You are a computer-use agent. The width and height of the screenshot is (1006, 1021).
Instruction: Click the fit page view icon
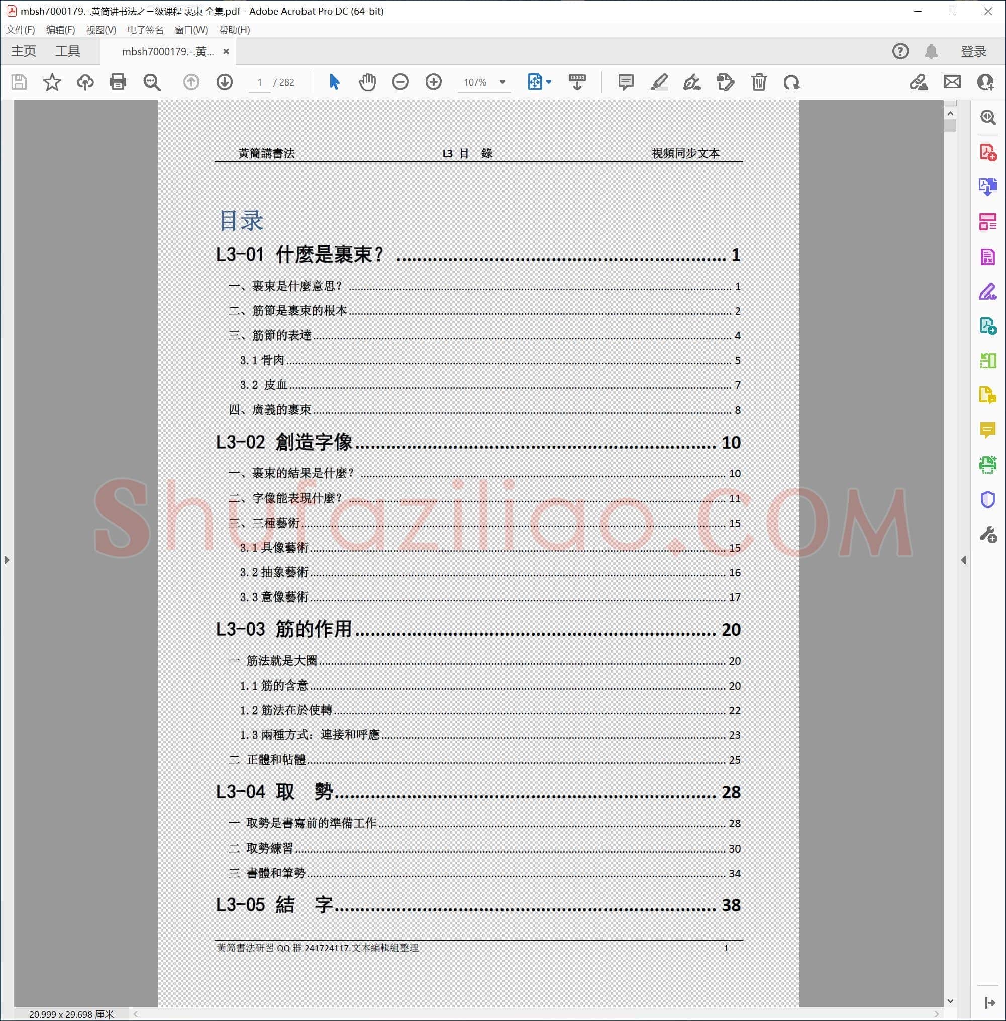pos(535,82)
